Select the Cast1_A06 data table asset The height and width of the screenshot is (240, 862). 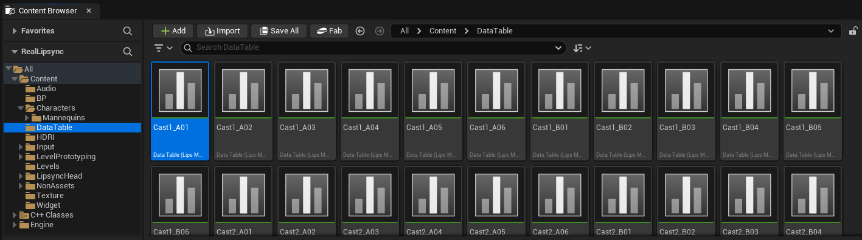[496, 111]
